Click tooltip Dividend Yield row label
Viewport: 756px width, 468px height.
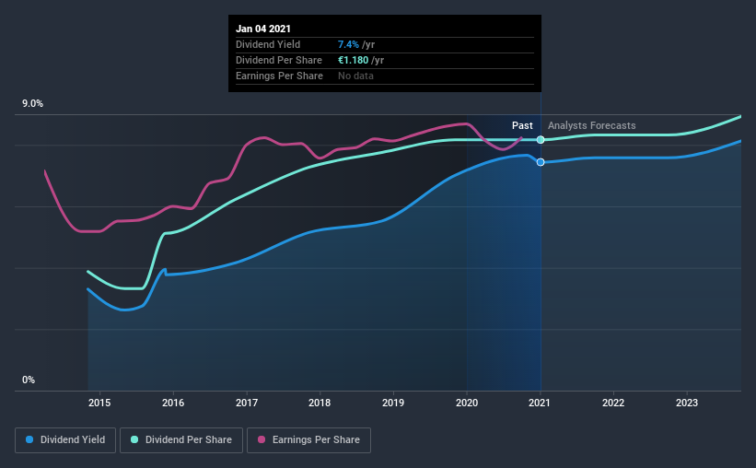268,44
